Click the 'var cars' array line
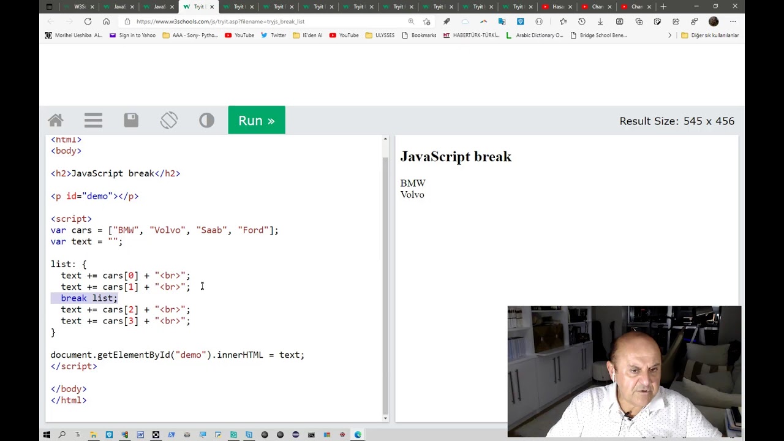The image size is (784, 441). pos(164,230)
